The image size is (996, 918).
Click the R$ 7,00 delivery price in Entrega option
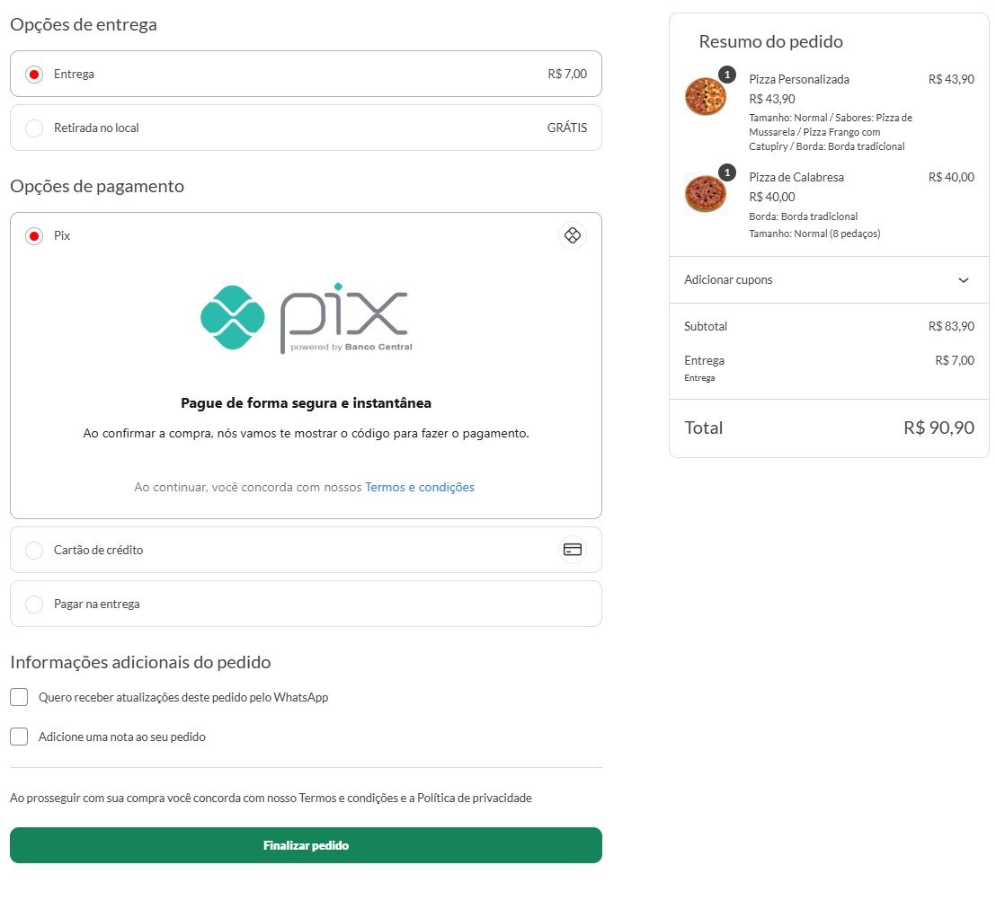[567, 74]
